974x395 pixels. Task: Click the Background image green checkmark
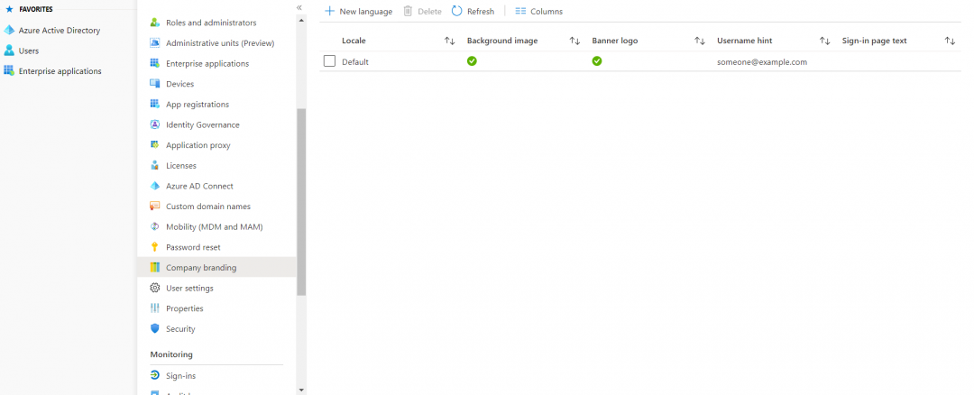pos(472,61)
